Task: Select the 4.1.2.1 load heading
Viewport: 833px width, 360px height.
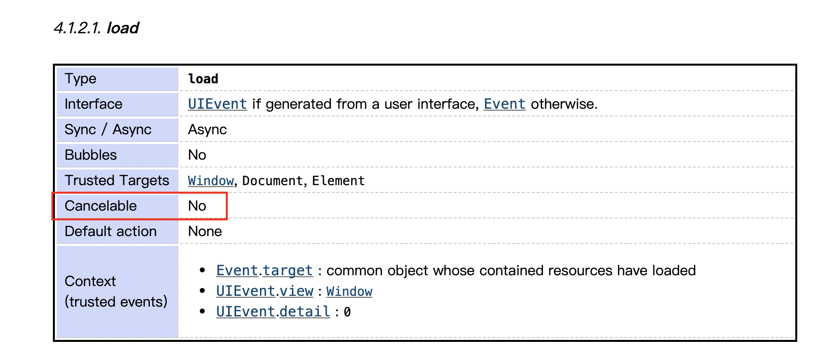Action: pos(96,28)
